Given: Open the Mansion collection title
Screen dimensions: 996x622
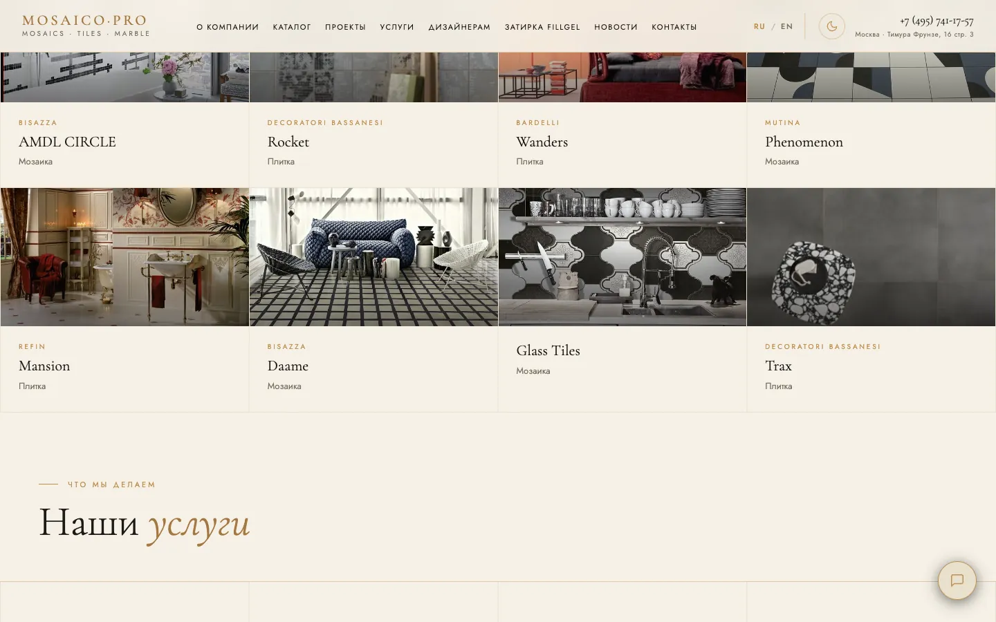Looking at the screenshot, I should pos(44,366).
